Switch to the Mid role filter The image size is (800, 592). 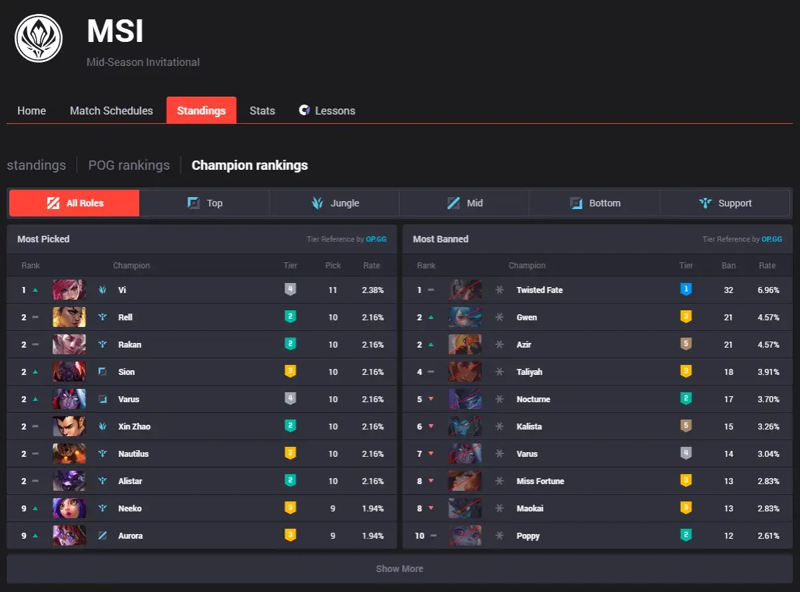[464, 203]
